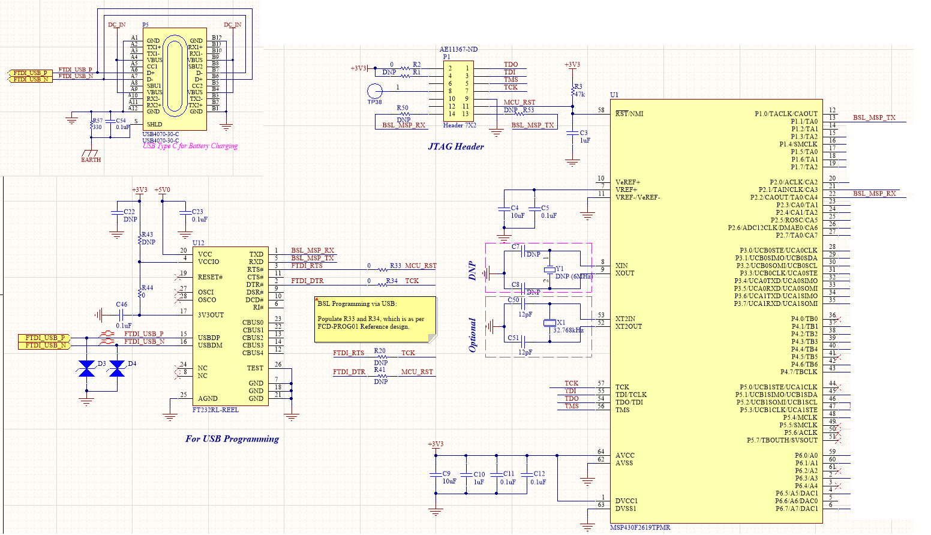Viewport: 931px width, 535px height.
Task: Select the P1 Header 7X2 component body
Action: [x=458, y=91]
